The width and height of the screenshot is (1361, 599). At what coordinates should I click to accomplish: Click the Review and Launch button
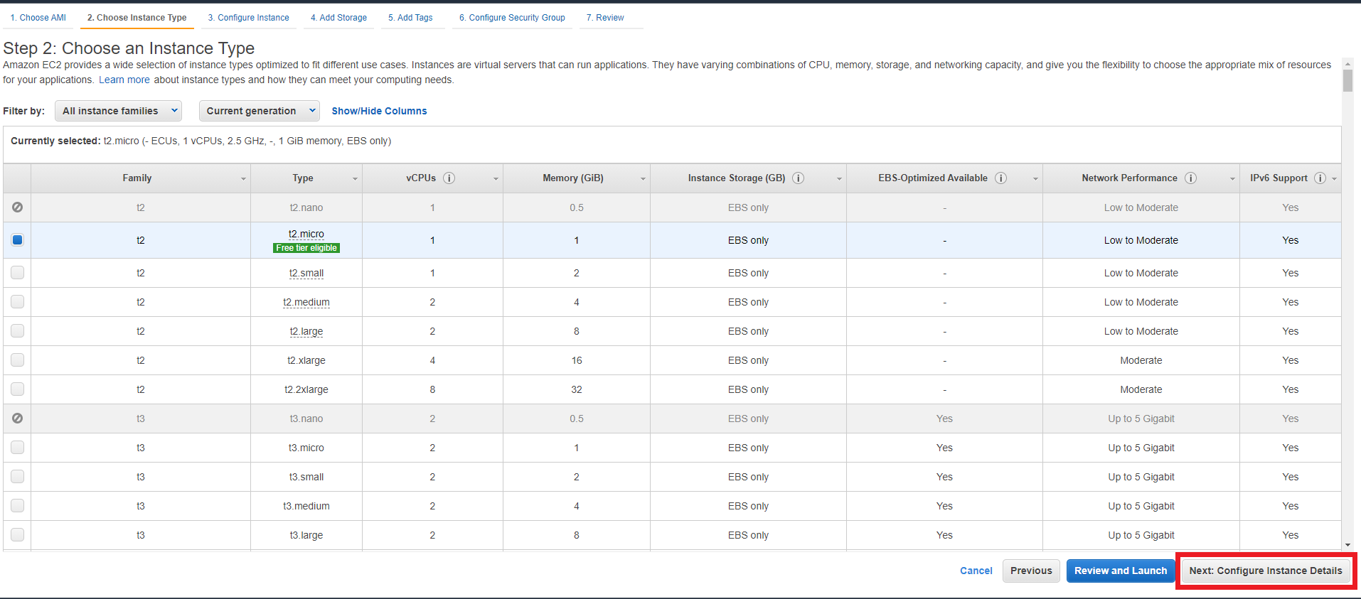[1121, 571]
